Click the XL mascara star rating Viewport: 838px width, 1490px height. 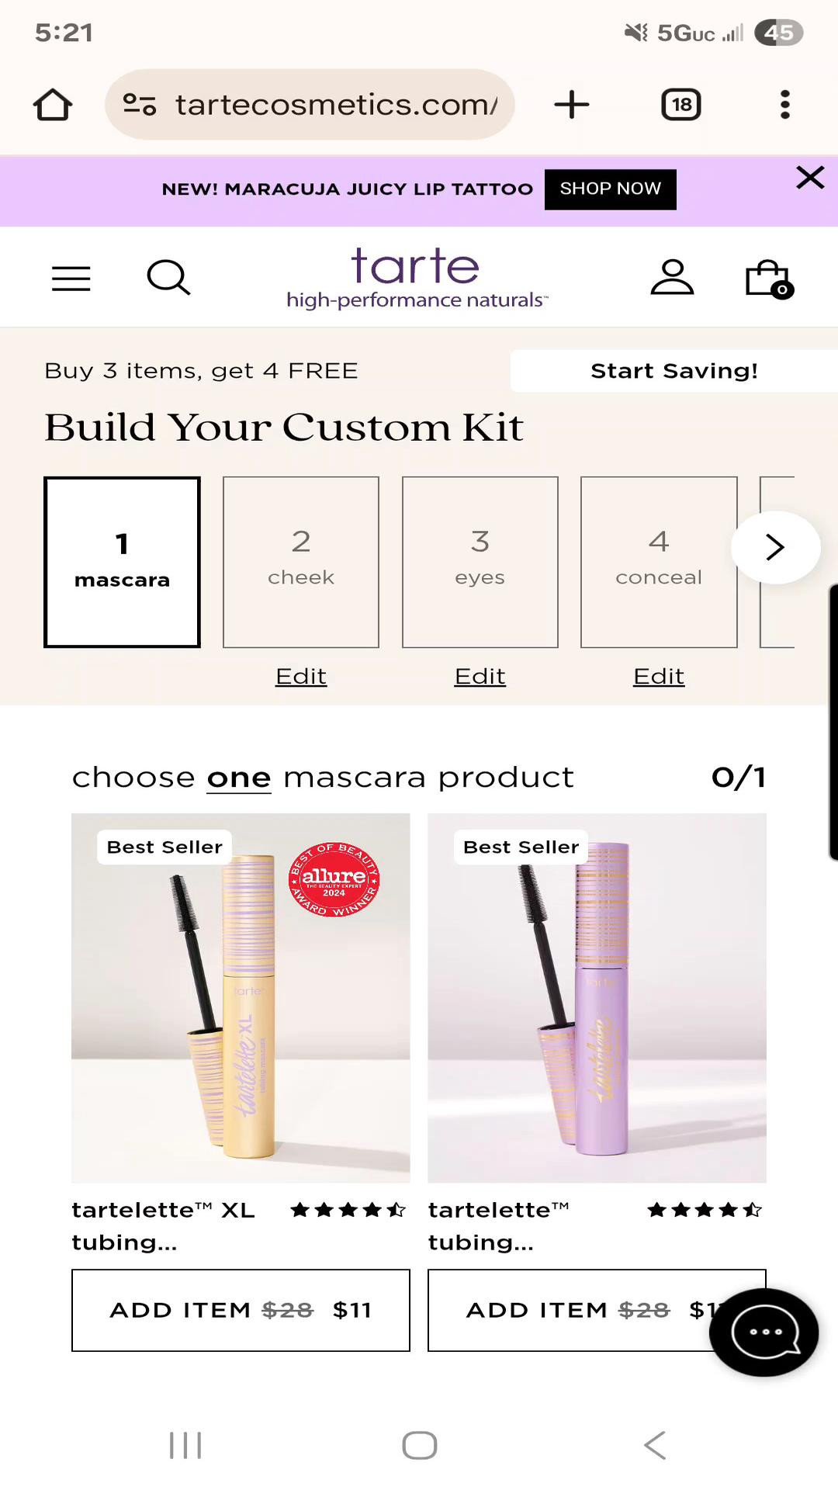click(x=347, y=1209)
